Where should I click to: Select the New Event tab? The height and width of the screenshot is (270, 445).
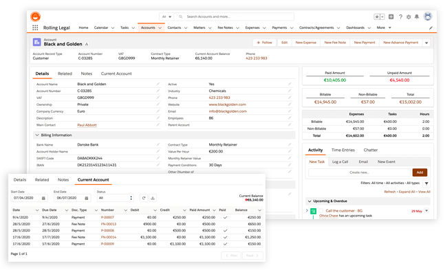[387, 161]
